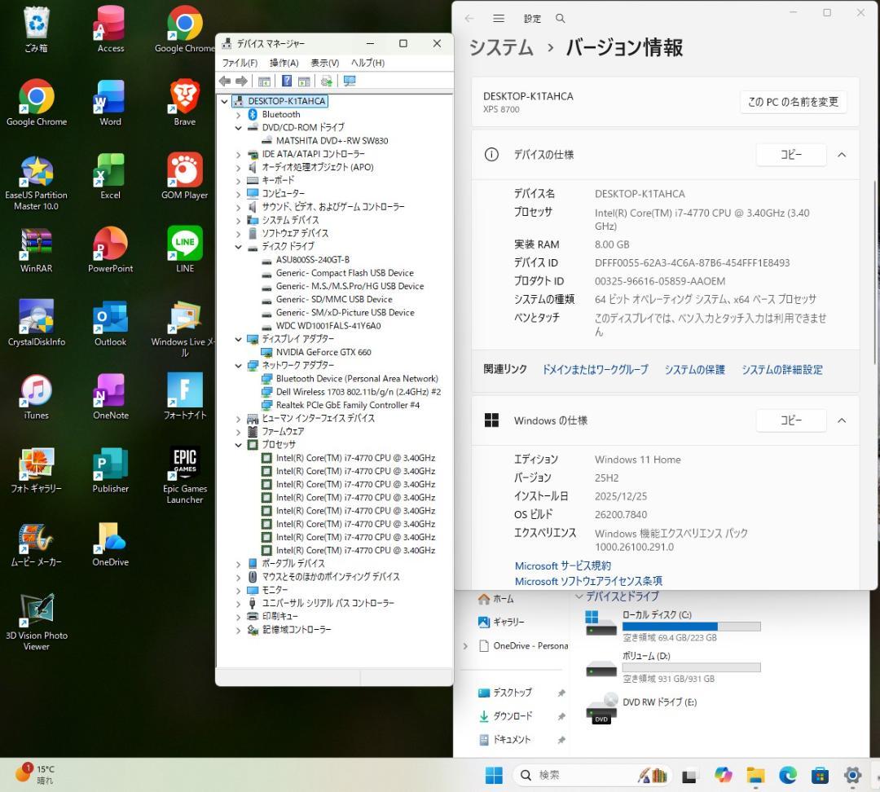This screenshot has width=880, height=792.
Task: Select MATSHITA DVD+-RW SW830 device
Action: tap(332, 141)
